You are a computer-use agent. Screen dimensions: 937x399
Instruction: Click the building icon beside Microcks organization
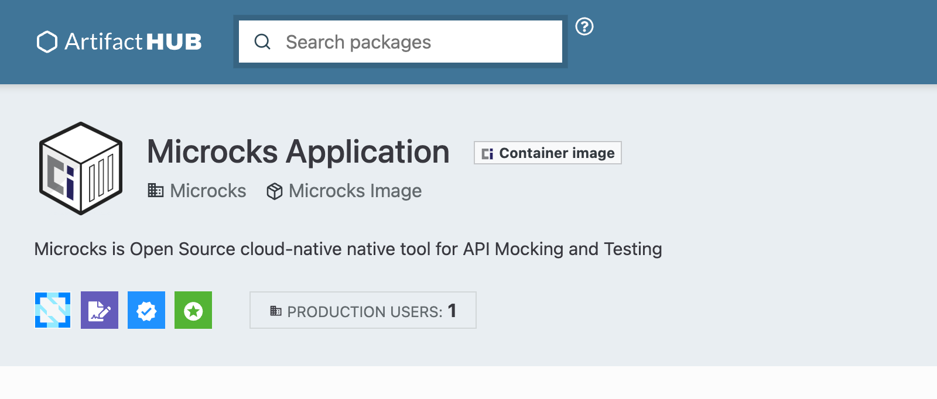tap(156, 191)
